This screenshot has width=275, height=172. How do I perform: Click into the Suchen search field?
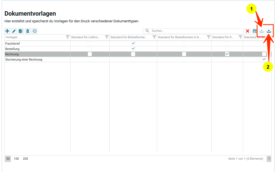point(196,31)
